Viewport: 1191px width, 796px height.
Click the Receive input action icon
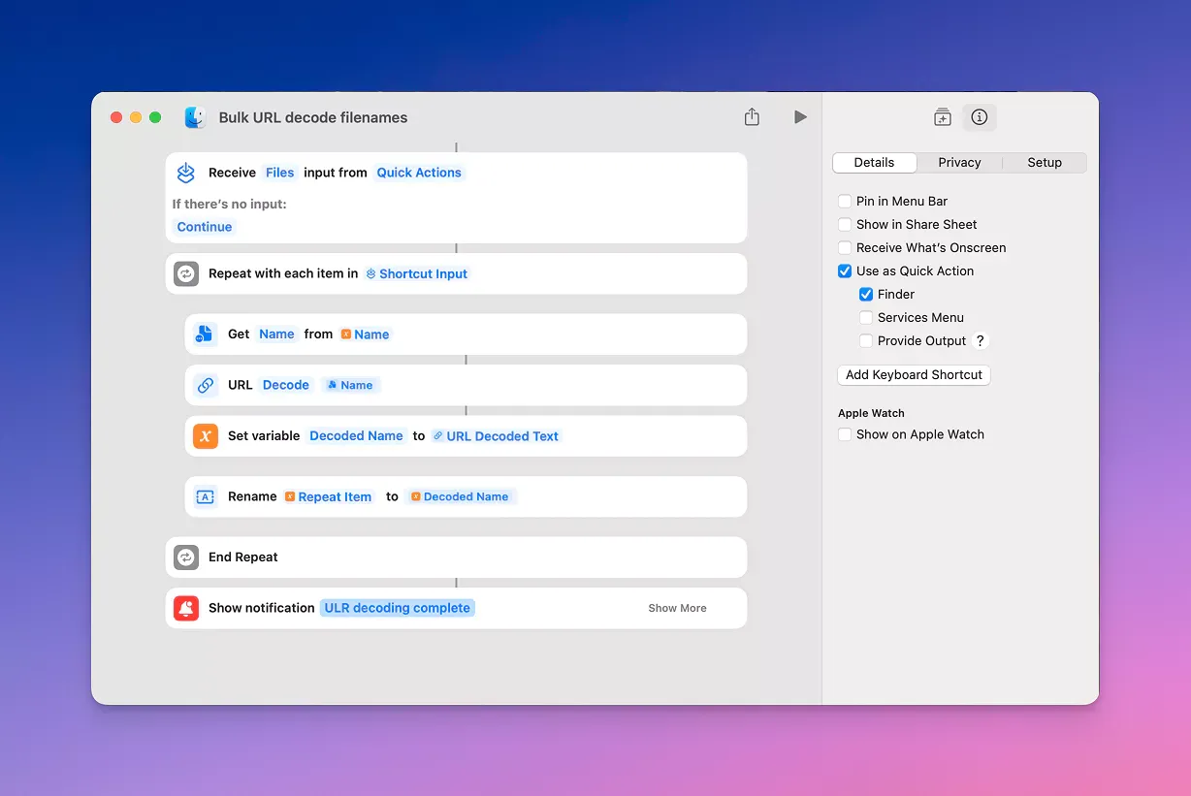coord(185,172)
